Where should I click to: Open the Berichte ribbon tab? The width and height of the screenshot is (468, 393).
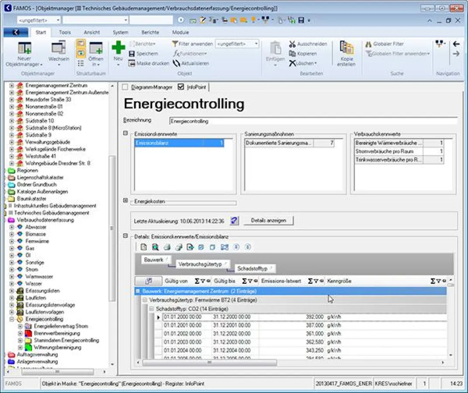[x=150, y=32]
